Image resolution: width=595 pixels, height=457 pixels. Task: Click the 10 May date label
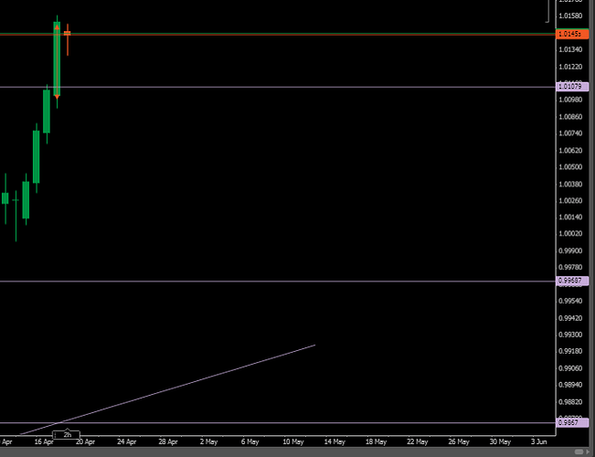293,441
